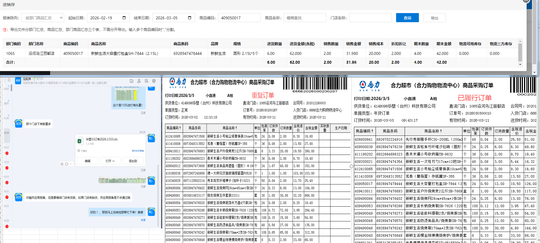
Task: Click the 查询 button
Action: point(407,18)
